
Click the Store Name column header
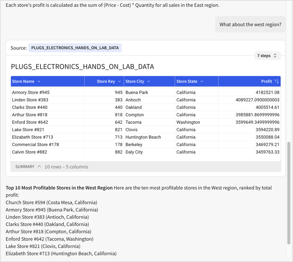click(47, 81)
